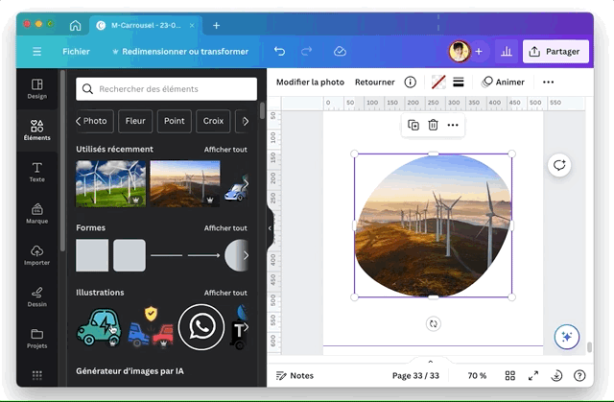Select the Photo category chip
Image resolution: width=614 pixels, height=402 pixels.
pos(95,121)
